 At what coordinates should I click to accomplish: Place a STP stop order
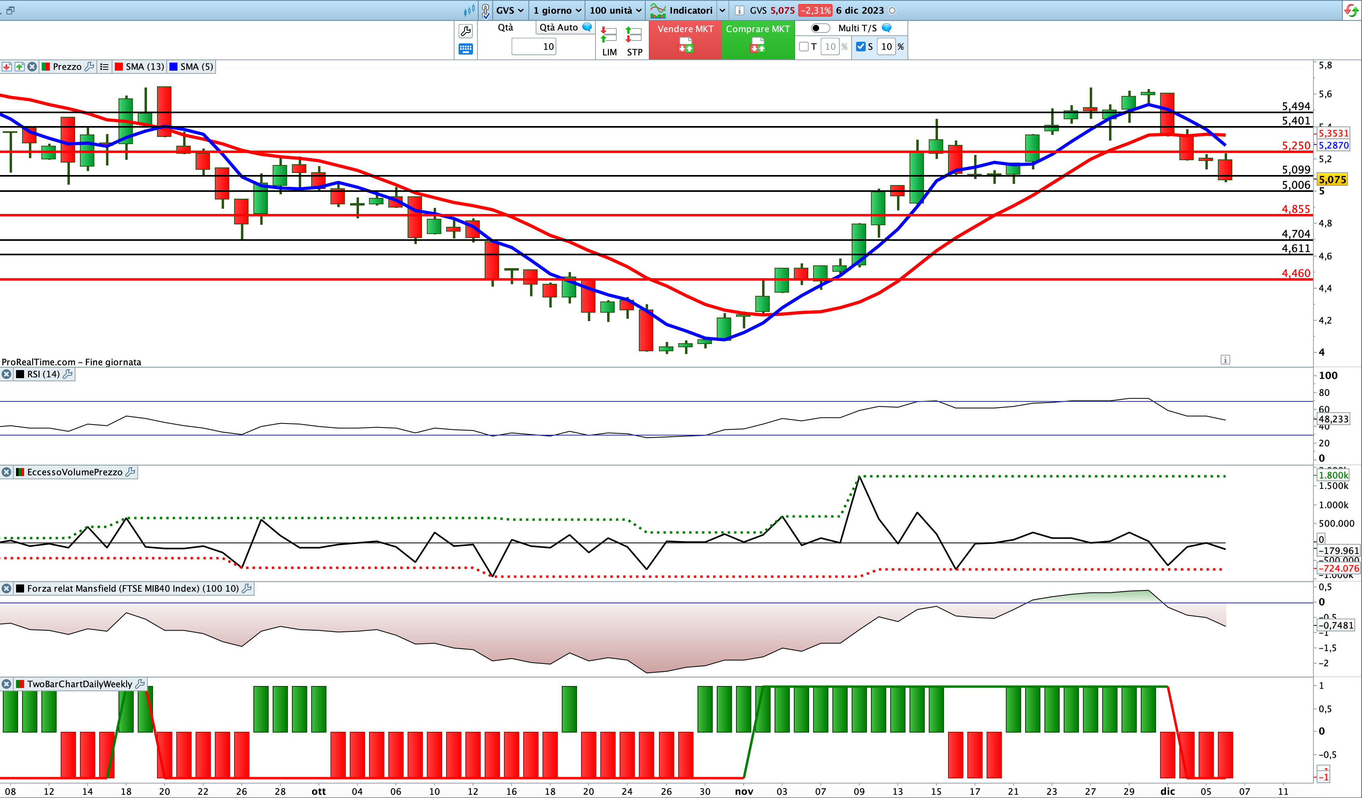click(x=634, y=42)
